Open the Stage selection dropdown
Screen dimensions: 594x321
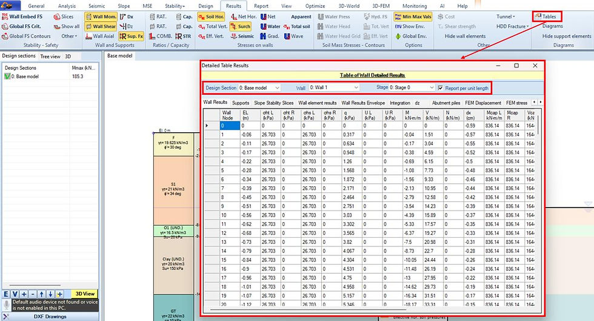click(x=412, y=87)
